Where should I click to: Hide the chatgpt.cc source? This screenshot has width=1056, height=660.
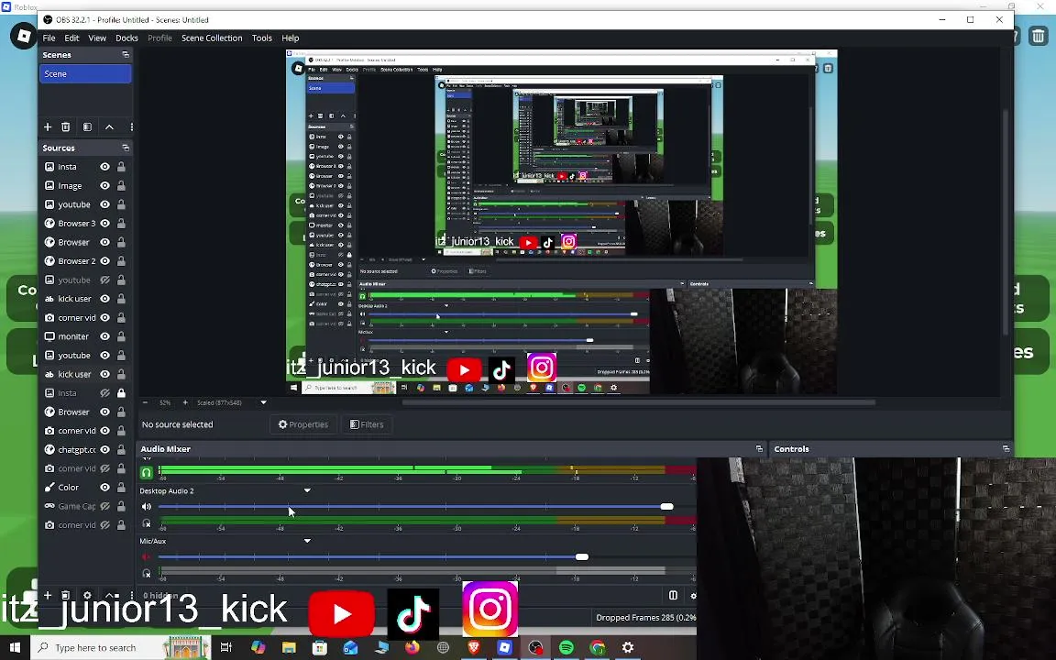105,449
